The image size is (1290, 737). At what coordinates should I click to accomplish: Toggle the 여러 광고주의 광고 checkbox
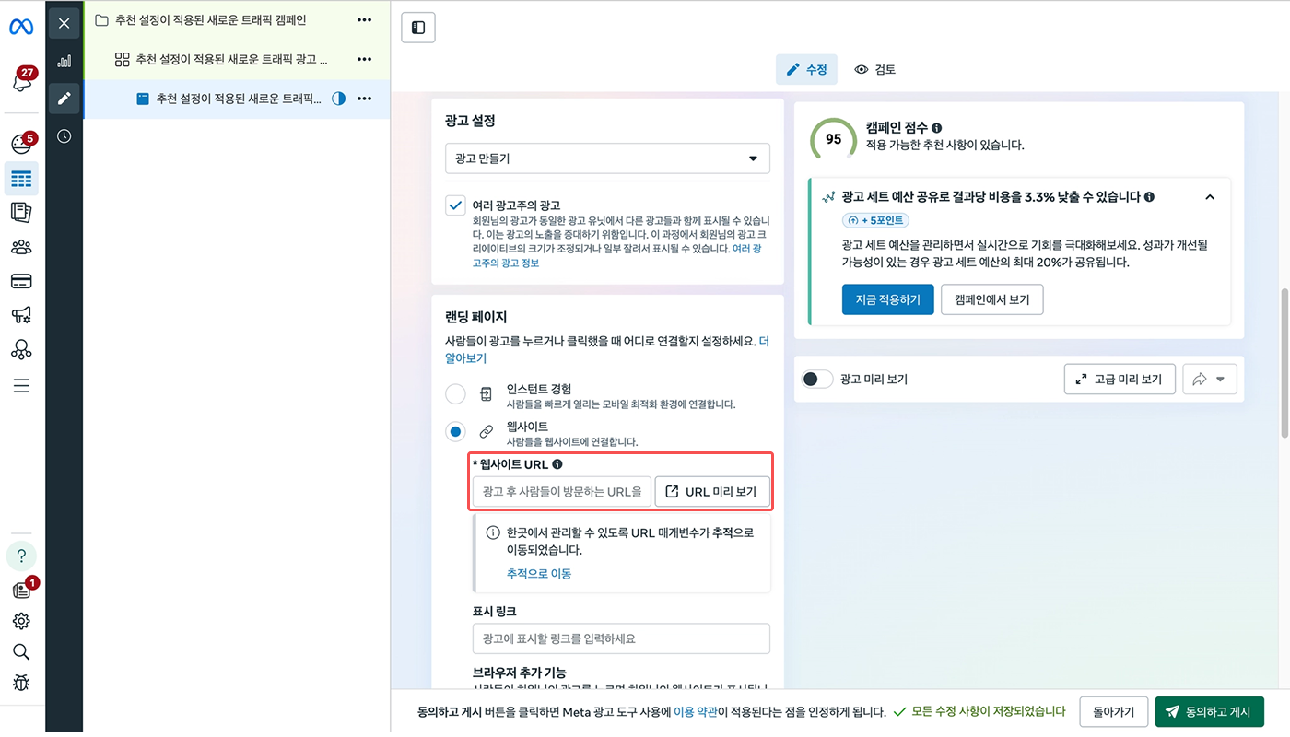click(455, 205)
